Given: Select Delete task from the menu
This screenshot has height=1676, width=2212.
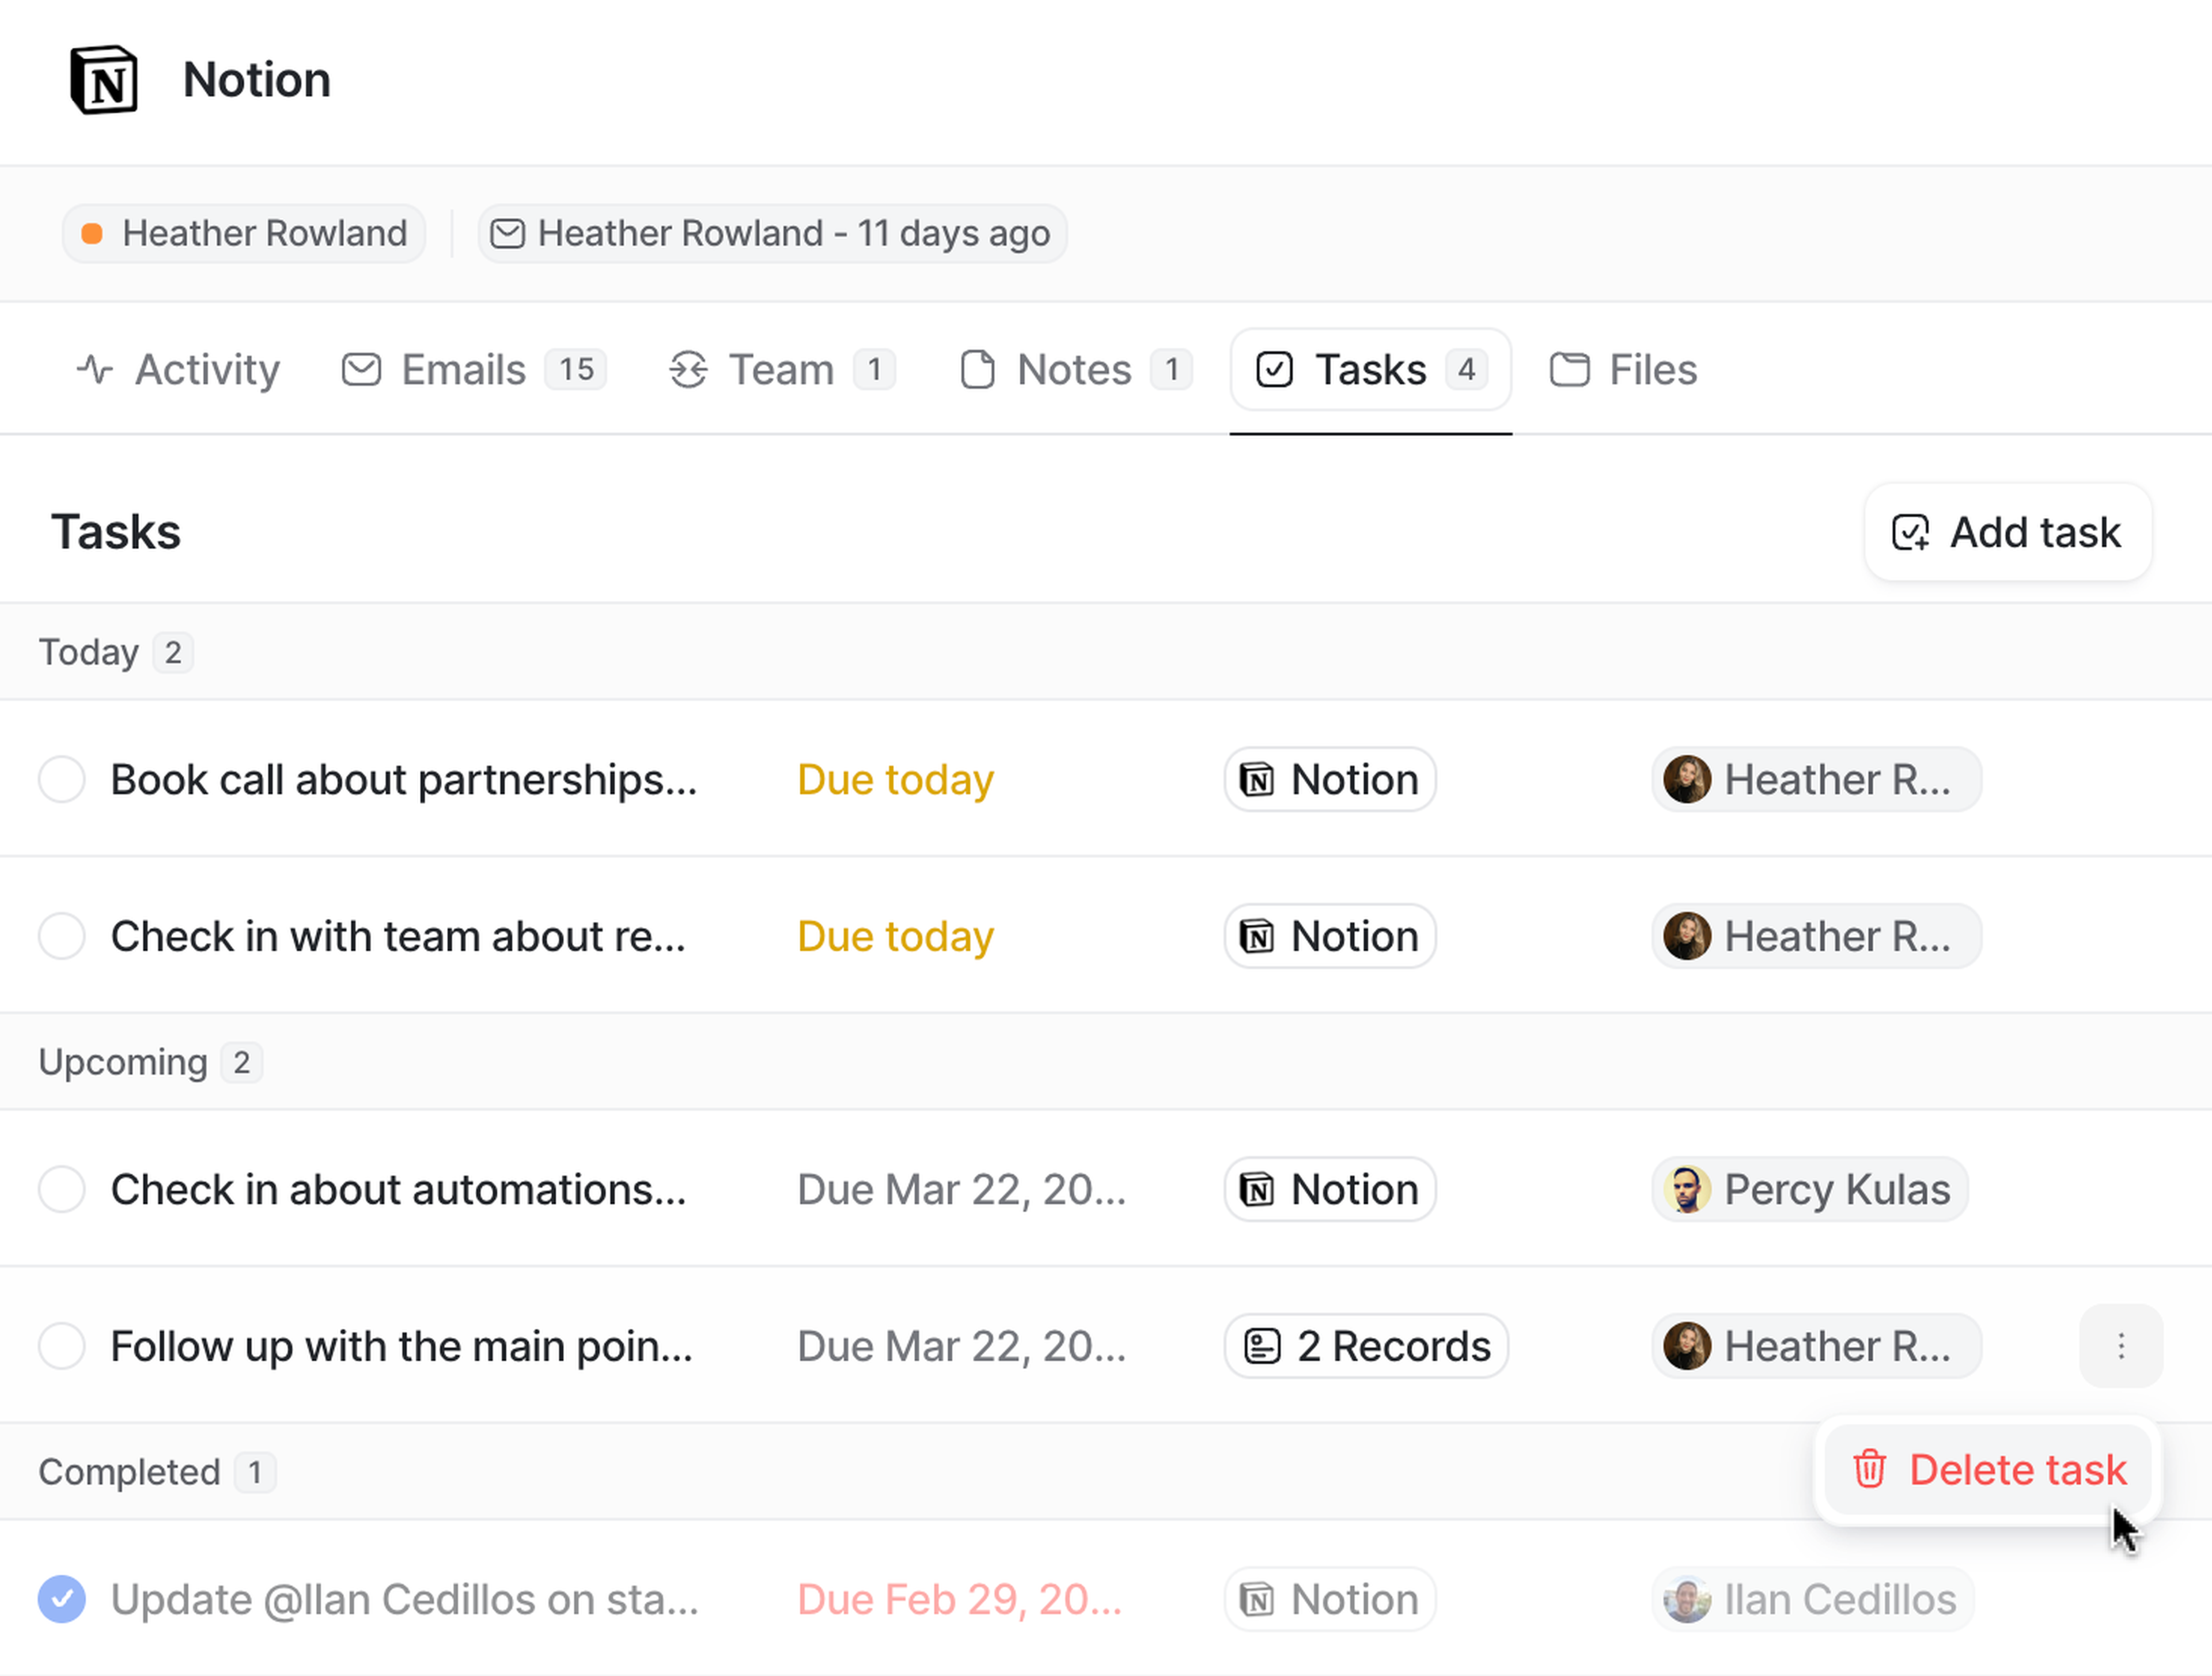Looking at the screenshot, I should coord(2016,1470).
